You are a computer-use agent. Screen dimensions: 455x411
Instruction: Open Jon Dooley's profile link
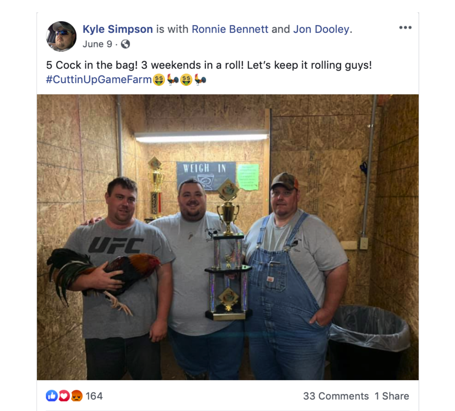pyautogui.click(x=321, y=29)
